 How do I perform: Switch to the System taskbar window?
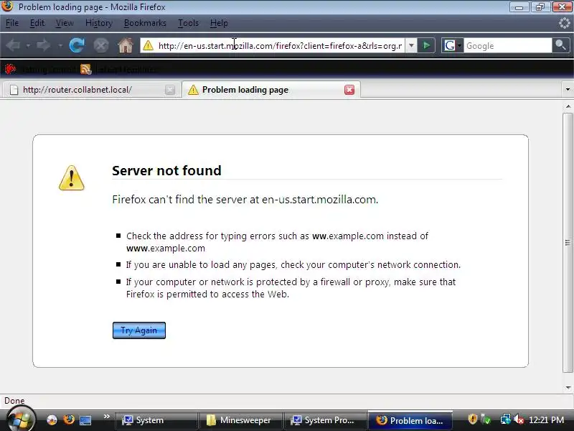(156, 420)
